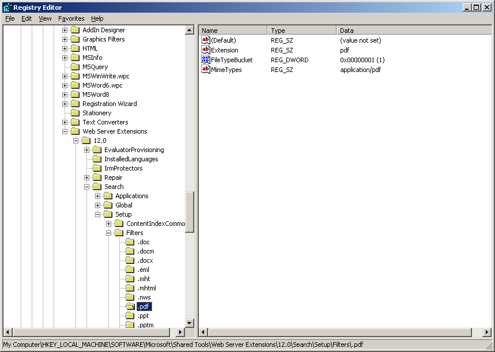Collapse the Filters key
This screenshot has height=352, width=495.
pyautogui.click(x=108, y=233)
